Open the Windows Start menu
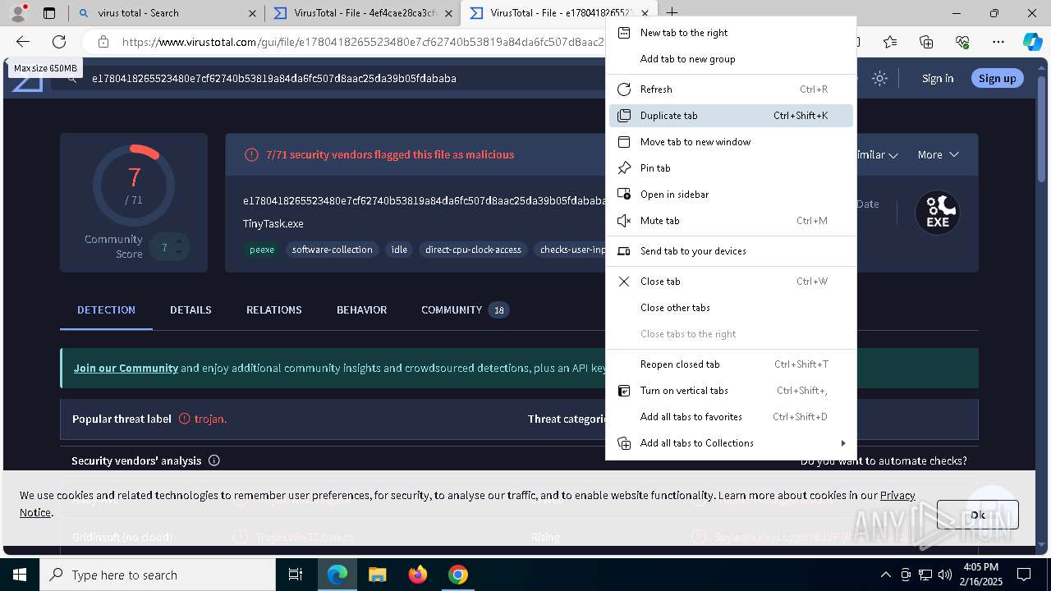 pyautogui.click(x=20, y=575)
